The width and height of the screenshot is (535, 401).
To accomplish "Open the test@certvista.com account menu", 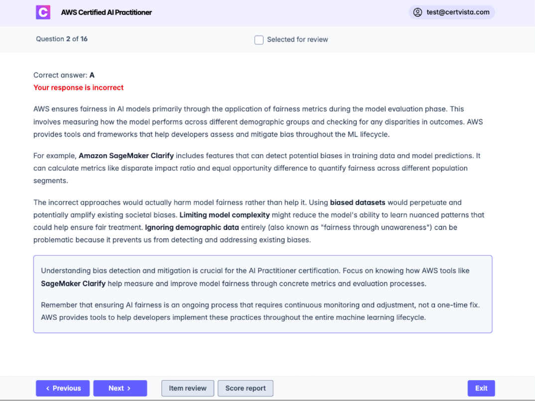I will [457, 12].
